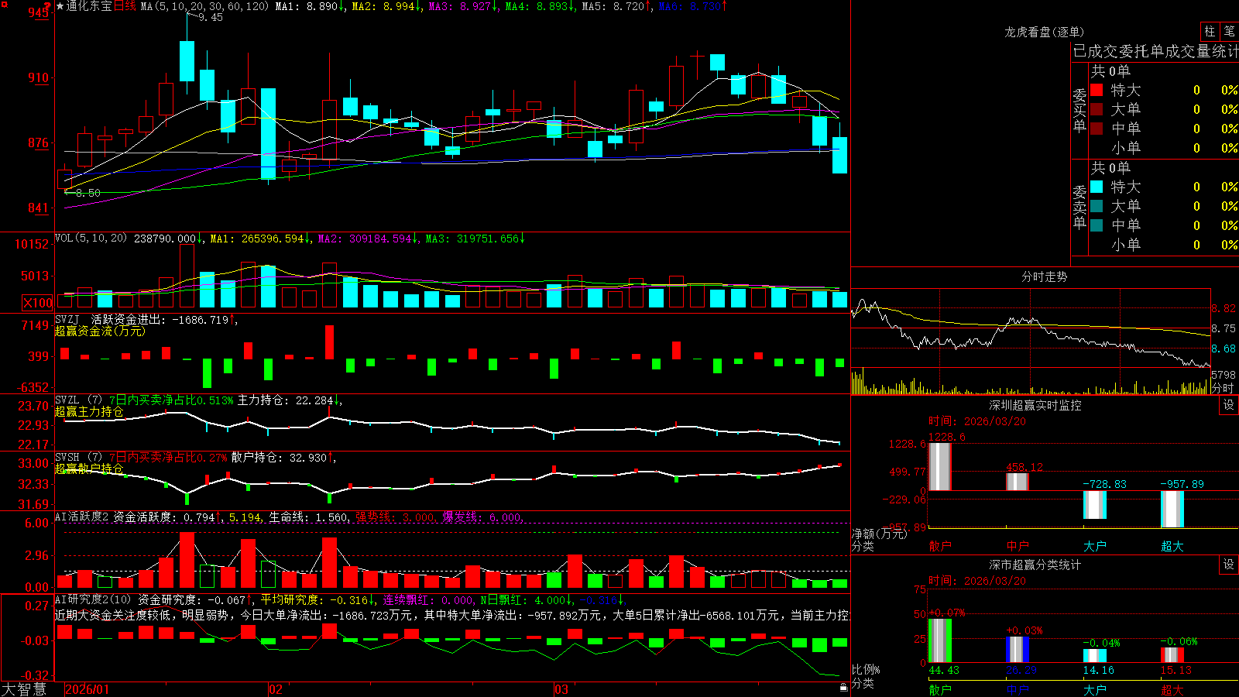Click the 超赢散户持仓 label
The height and width of the screenshot is (697, 1239).
click(89, 469)
